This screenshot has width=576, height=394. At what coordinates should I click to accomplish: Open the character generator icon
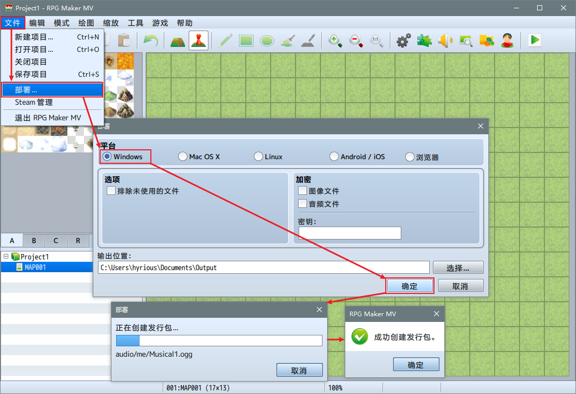pyautogui.click(x=508, y=40)
